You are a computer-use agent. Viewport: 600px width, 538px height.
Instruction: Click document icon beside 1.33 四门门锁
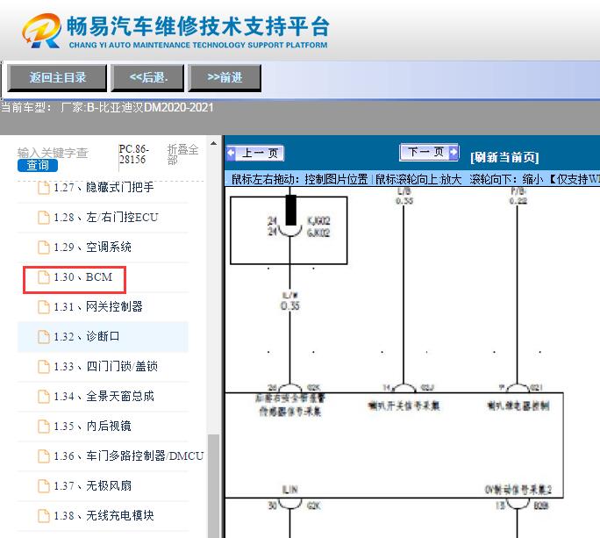tap(44, 367)
